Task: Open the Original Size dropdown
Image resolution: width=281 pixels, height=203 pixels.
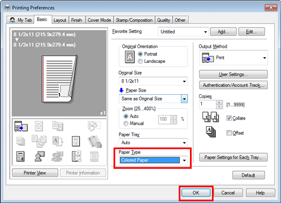Action: point(153,81)
